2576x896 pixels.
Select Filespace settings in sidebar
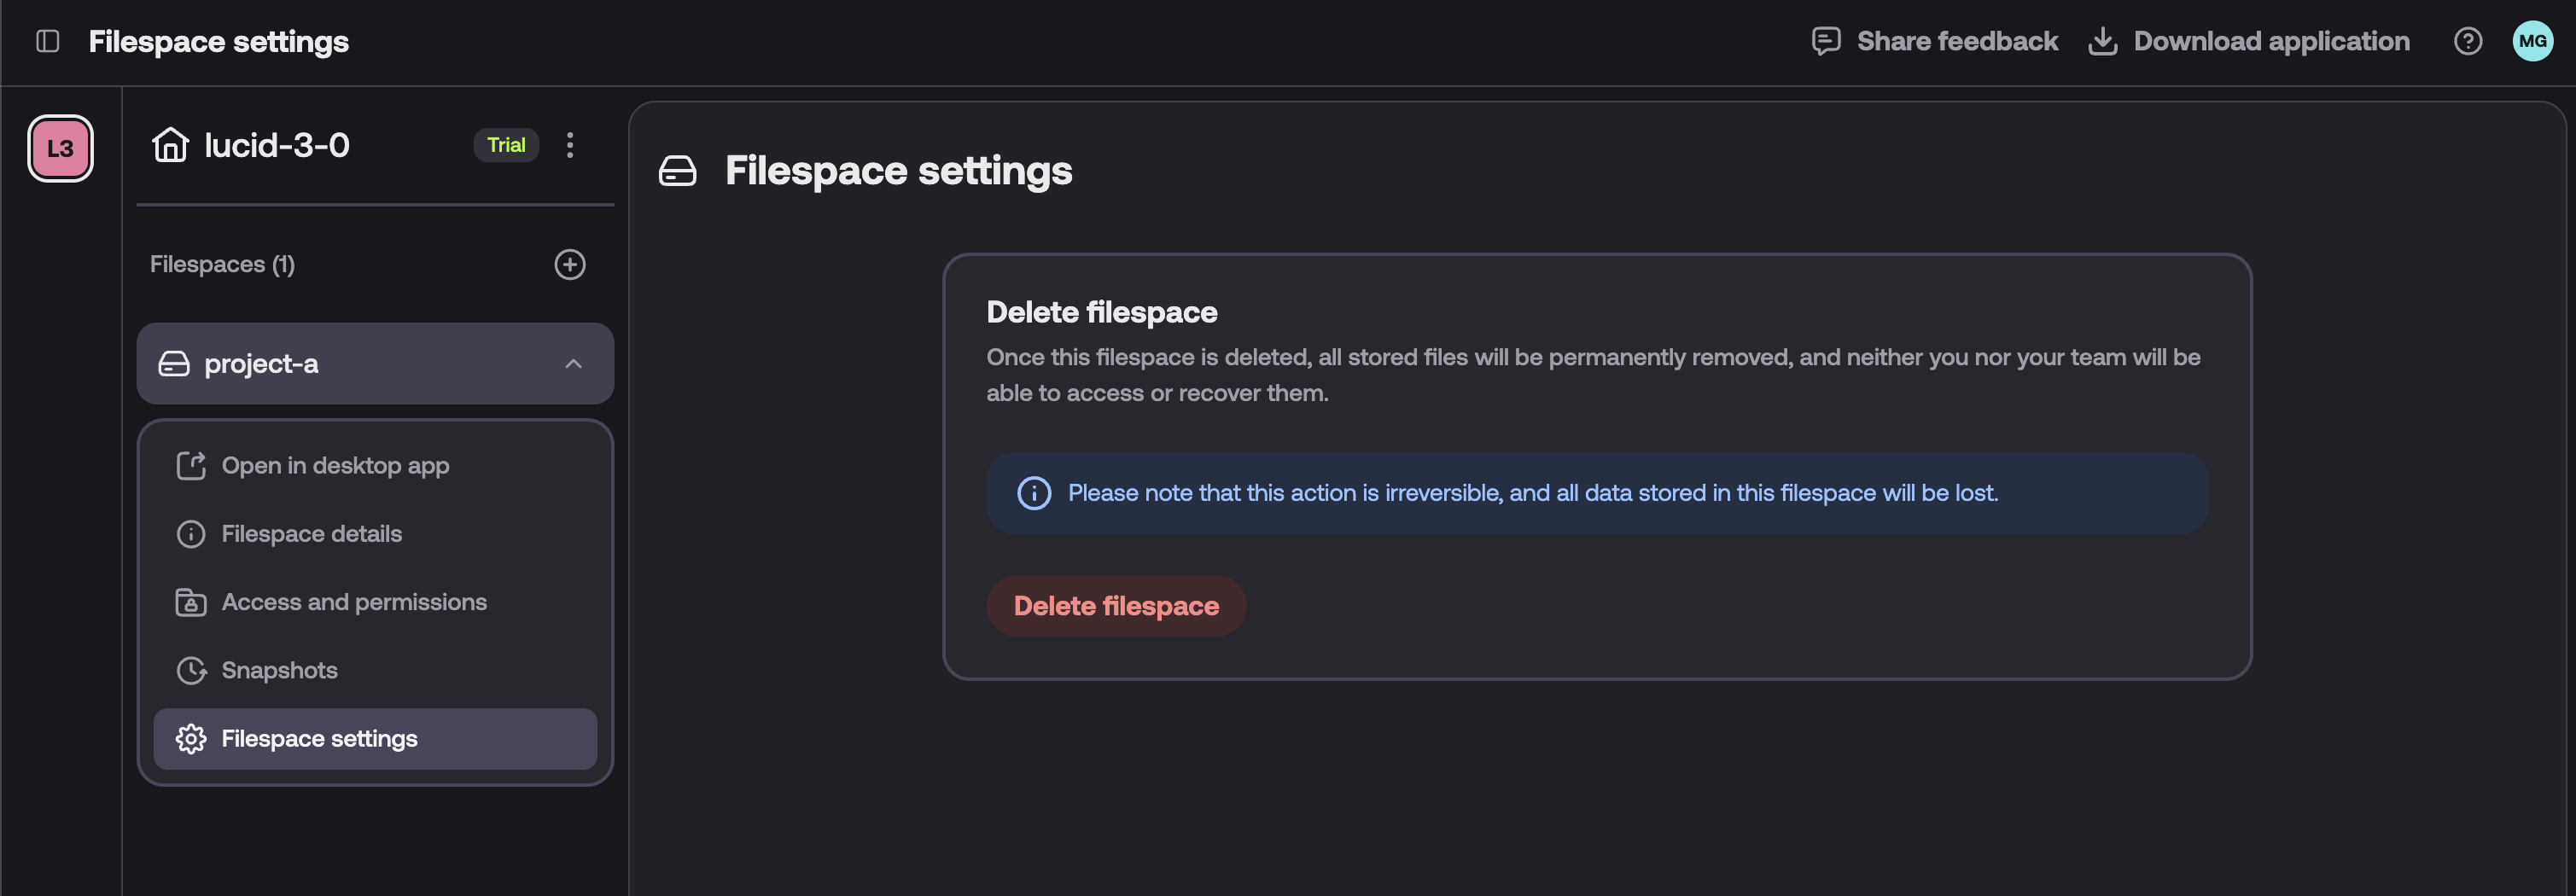pyautogui.click(x=375, y=739)
